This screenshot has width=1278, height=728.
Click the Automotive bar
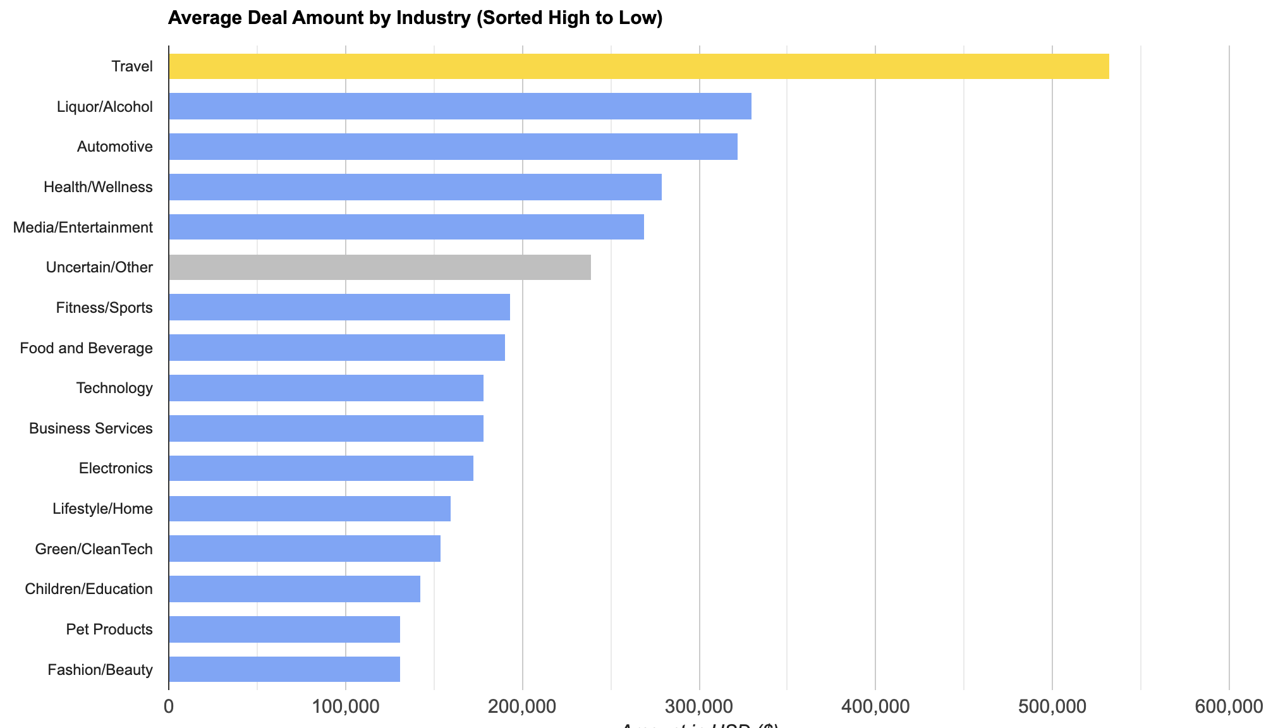coord(453,147)
